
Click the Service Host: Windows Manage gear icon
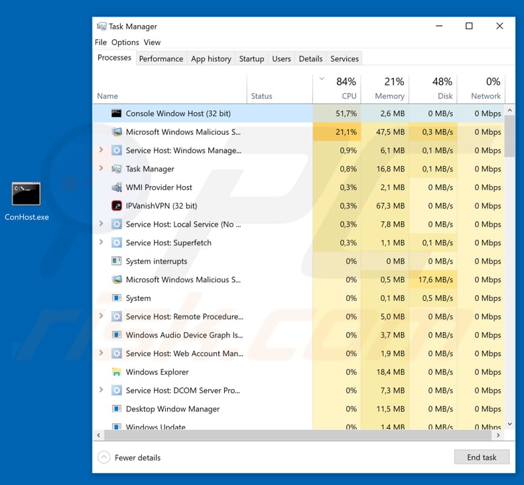click(x=116, y=150)
